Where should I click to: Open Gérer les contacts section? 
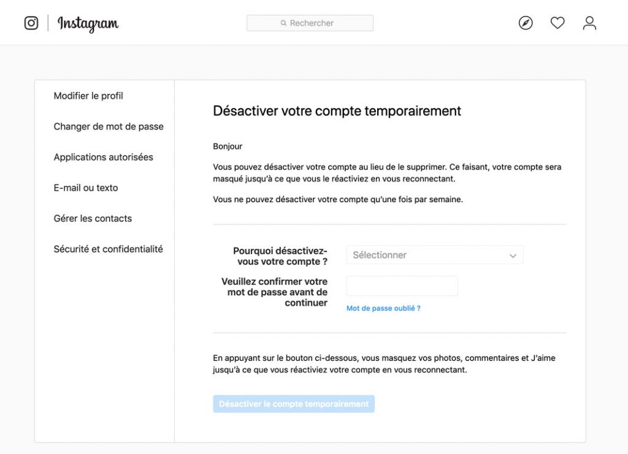[93, 218]
